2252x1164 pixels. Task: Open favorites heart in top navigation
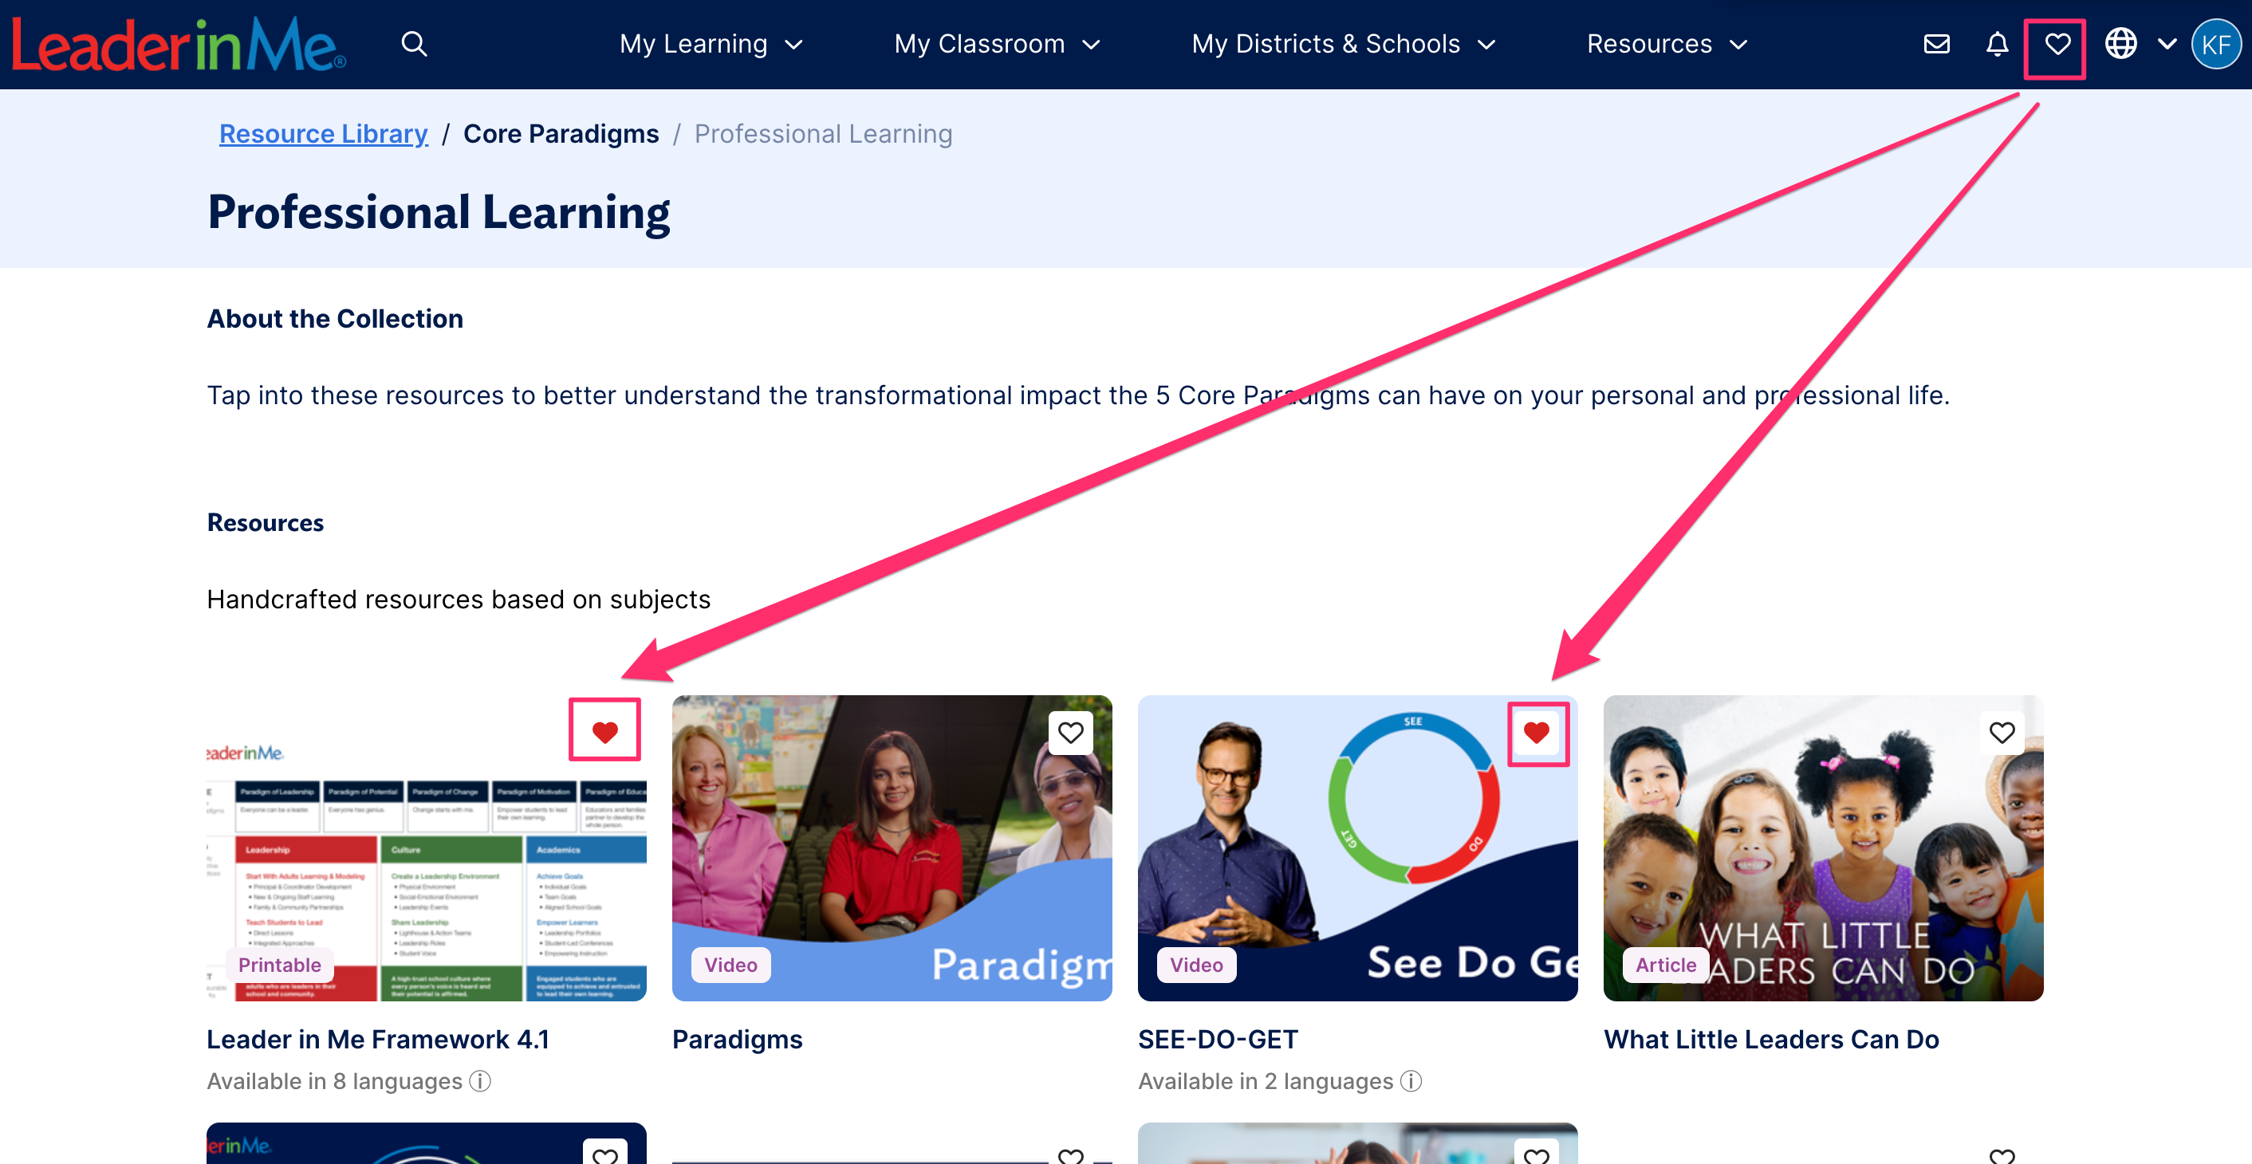(x=2057, y=44)
